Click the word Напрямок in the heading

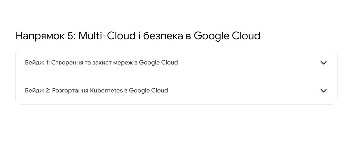[40, 36]
